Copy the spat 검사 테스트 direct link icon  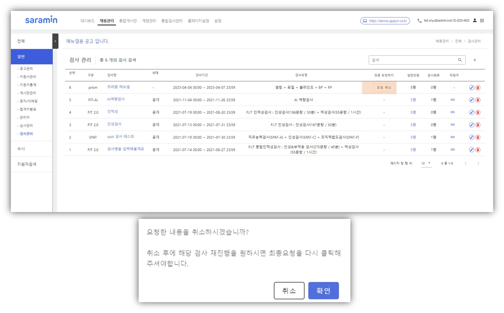click(453, 137)
